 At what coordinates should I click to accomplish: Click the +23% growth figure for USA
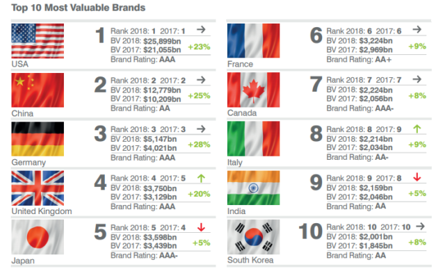tap(200, 47)
